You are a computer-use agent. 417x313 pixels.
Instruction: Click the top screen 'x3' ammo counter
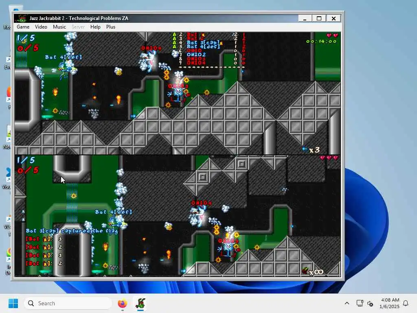311,150
